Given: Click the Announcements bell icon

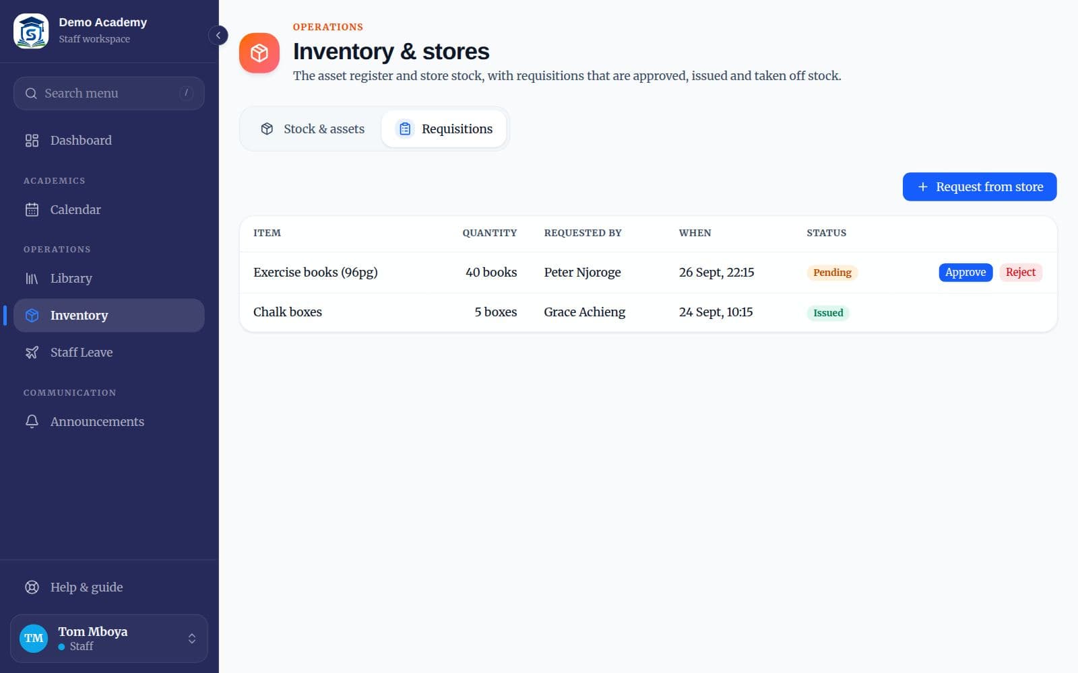Looking at the screenshot, I should pos(32,422).
